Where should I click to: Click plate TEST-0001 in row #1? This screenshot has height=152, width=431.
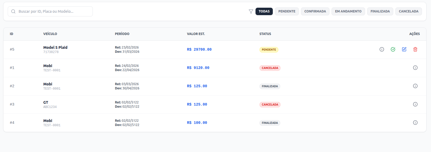click(52, 70)
